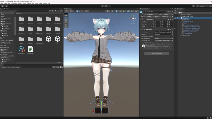This screenshot has width=212, height=119.
Task: Open the Layer dropdown showing Default
Action: tap(168, 14)
